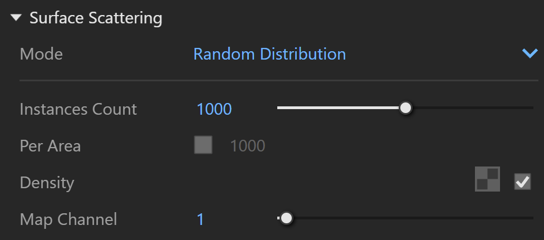
Task: Click the greyed Per Area 1000 value
Action: tap(248, 146)
